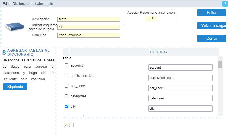Select the bar_code table checkbox
Image resolution: width=228 pixels, height=136 pixels.
tap(67, 86)
